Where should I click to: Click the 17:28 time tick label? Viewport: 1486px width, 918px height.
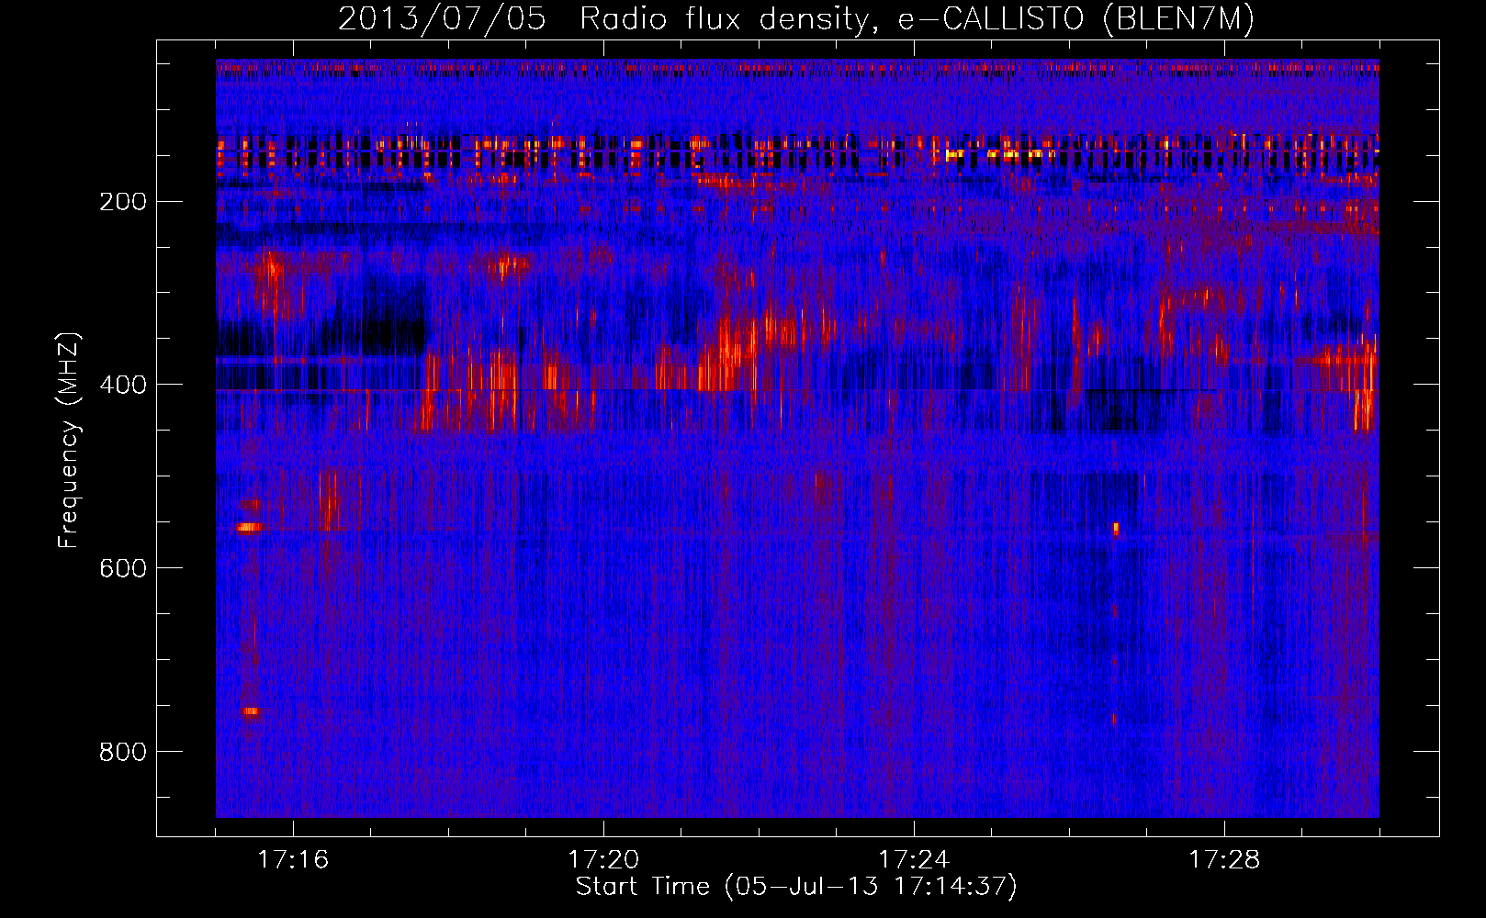(1224, 859)
